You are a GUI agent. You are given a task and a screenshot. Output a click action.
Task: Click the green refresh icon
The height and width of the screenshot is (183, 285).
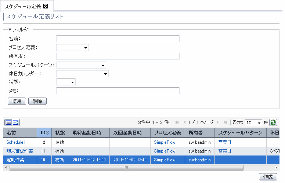coord(273,122)
